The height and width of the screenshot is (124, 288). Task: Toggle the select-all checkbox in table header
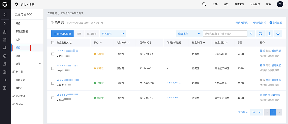pyautogui.click(x=53, y=43)
